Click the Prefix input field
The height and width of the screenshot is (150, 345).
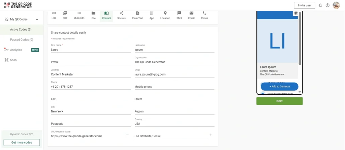91,62
